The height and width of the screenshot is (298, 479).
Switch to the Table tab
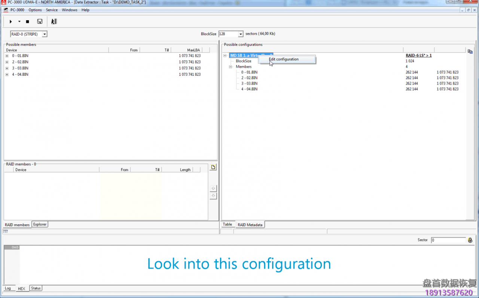point(228,225)
